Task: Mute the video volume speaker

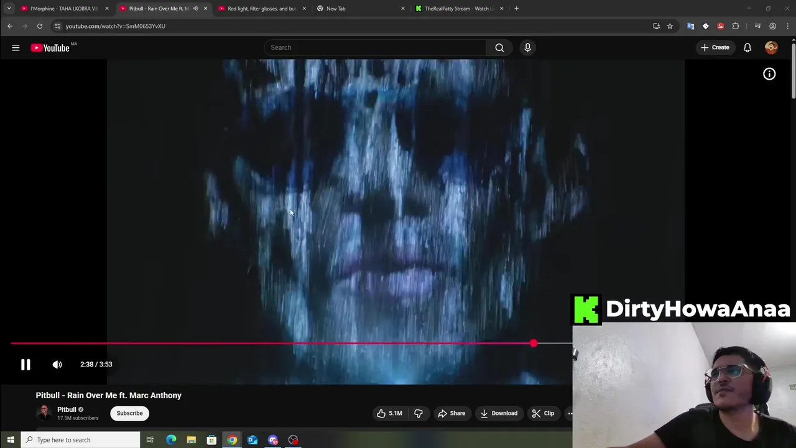Action: 57,365
